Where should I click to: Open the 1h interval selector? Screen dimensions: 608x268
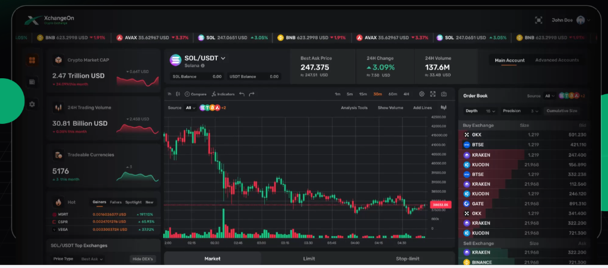point(169,94)
